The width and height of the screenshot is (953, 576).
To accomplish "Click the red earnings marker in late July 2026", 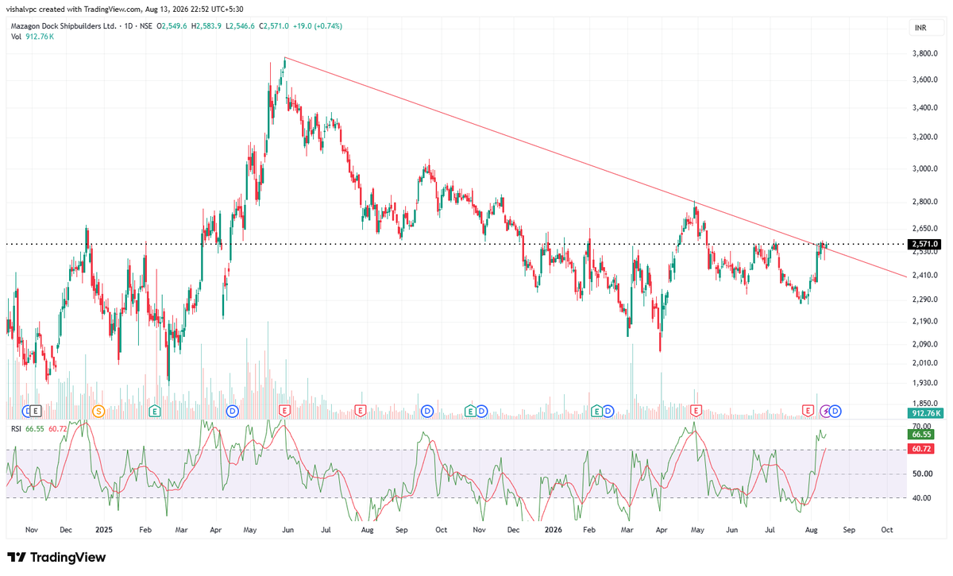I will (x=808, y=411).
